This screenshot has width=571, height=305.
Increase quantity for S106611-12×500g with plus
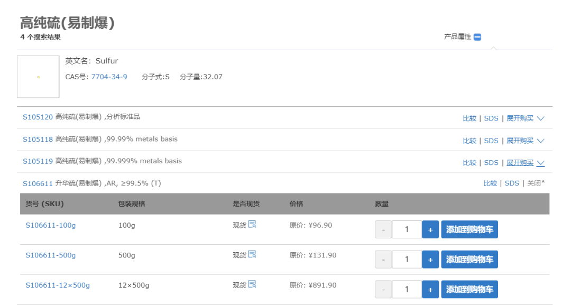430,290
